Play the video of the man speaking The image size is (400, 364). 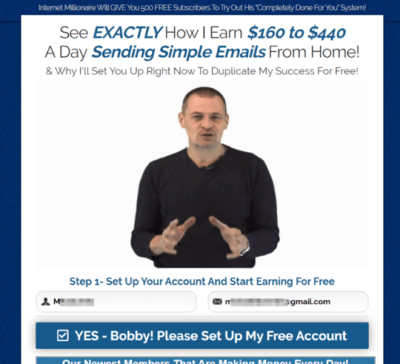[x=202, y=174]
